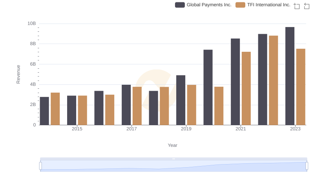Click the TFI International bar for 2023

pyautogui.click(x=301, y=87)
